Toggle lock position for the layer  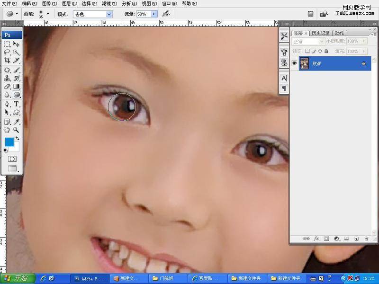point(319,51)
